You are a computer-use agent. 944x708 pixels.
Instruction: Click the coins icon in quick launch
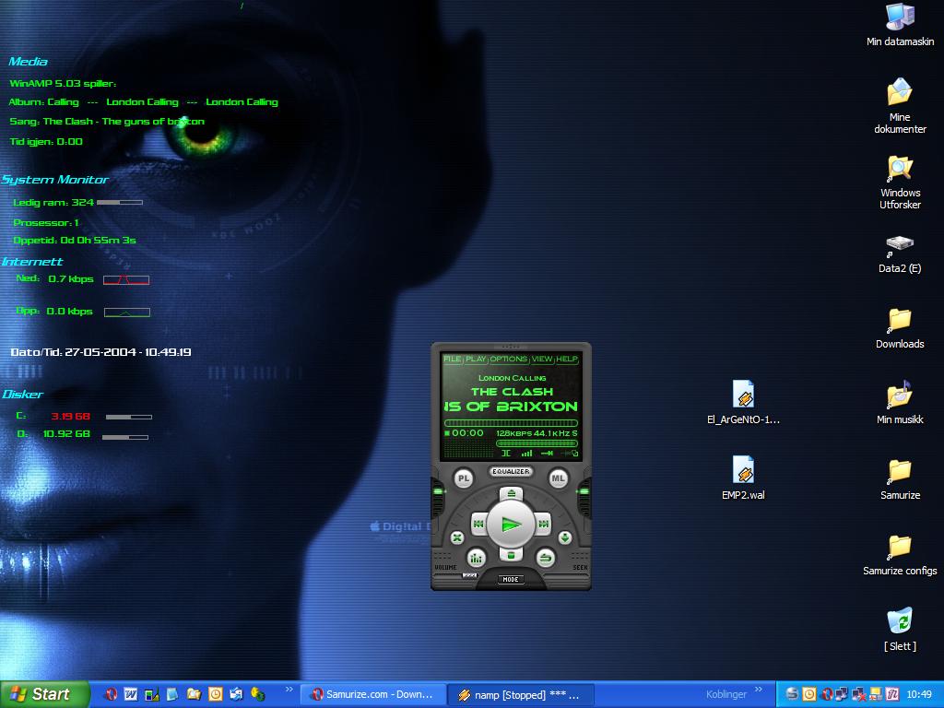point(258,694)
